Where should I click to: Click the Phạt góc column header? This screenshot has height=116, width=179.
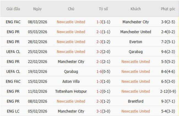[168, 9]
